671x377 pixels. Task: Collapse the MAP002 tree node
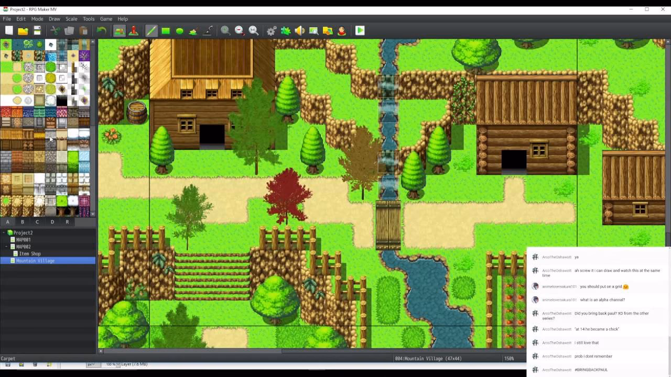(x=7, y=247)
